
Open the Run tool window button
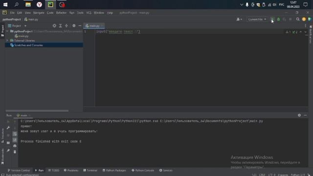39,171
